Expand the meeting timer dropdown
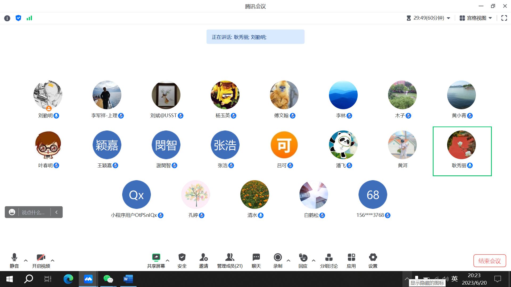 [x=448, y=18]
